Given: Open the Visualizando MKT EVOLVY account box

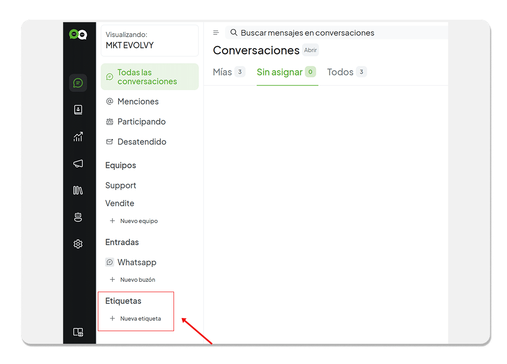Looking at the screenshot, I should tap(150, 40).
